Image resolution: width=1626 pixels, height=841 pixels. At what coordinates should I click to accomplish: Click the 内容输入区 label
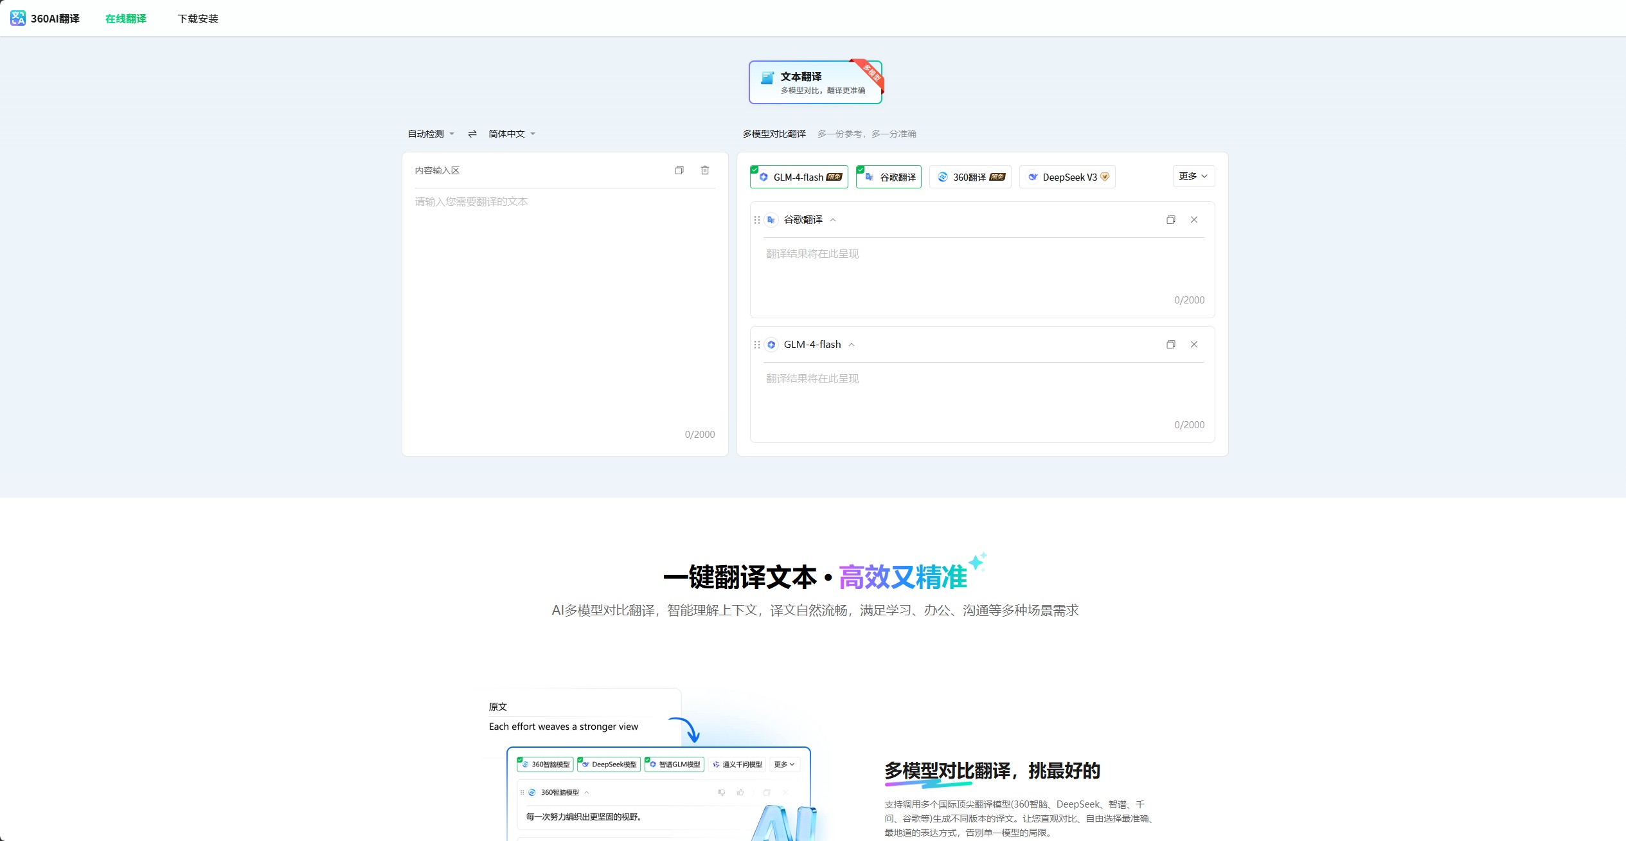[x=437, y=170]
